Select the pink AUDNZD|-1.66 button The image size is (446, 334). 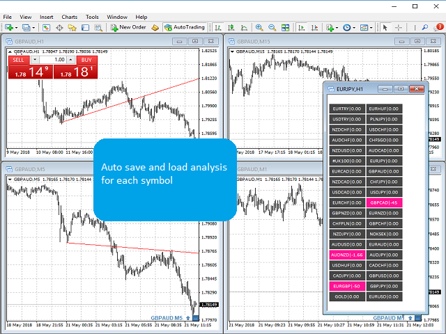tap(347, 255)
